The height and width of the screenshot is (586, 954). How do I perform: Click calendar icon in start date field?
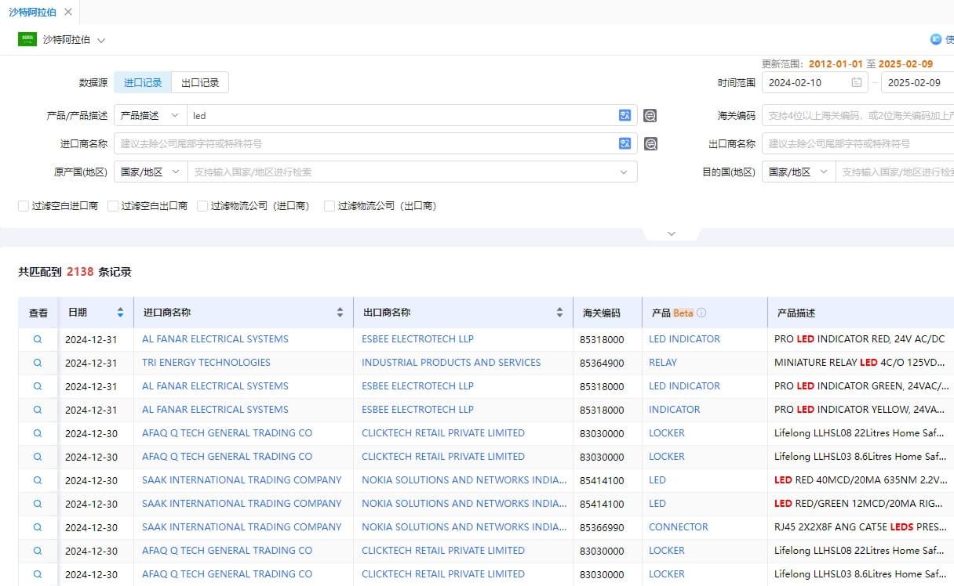pyautogui.click(x=857, y=82)
